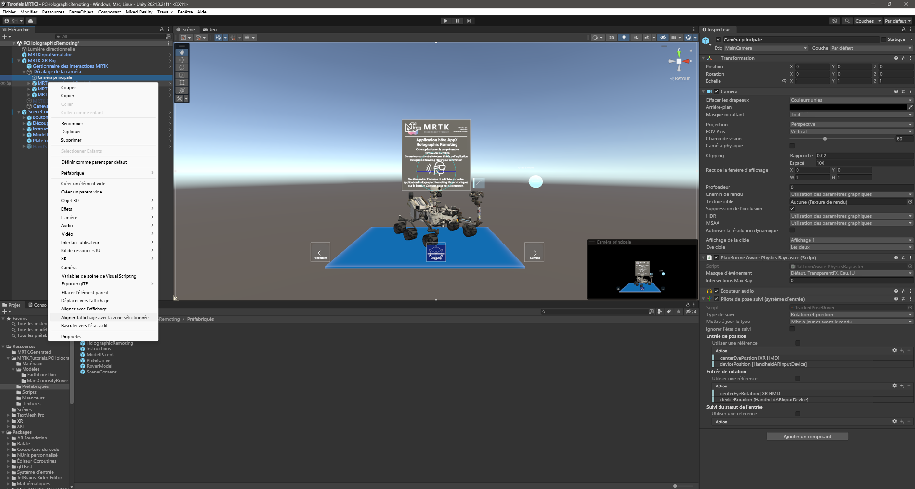Open Transformation component help icon
The image size is (915, 489).
(x=896, y=58)
